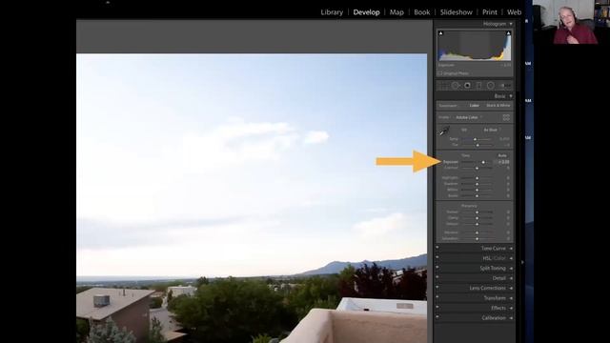Select the Graduated Filter tool
Screen dimensions: 610x343
point(478,85)
